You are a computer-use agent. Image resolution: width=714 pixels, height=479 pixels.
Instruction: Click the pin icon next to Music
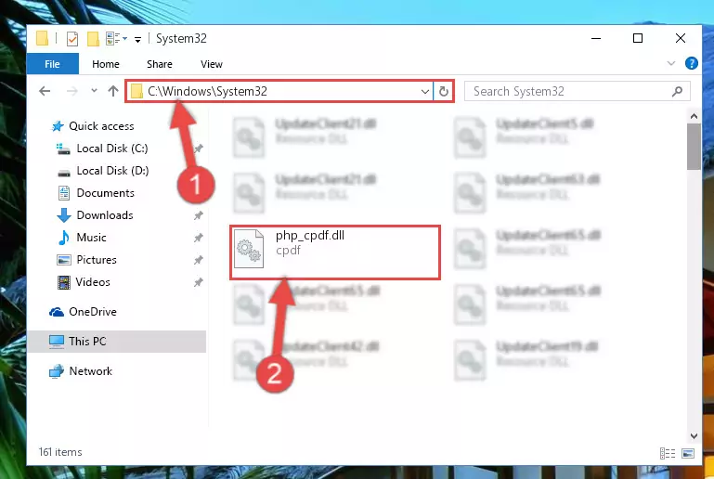coord(198,239)
